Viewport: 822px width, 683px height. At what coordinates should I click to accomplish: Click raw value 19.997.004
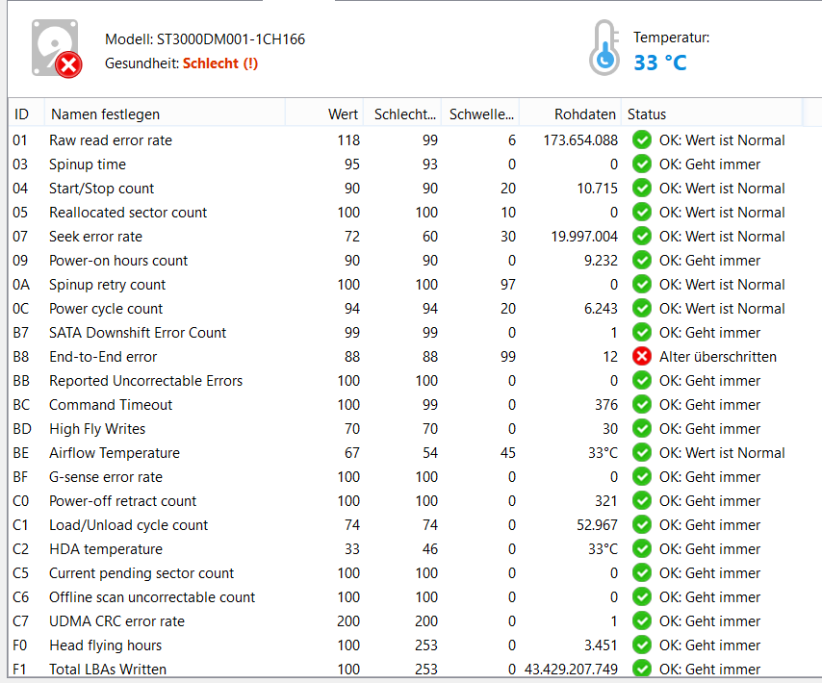pyautogui.click(x=584, y=237)
